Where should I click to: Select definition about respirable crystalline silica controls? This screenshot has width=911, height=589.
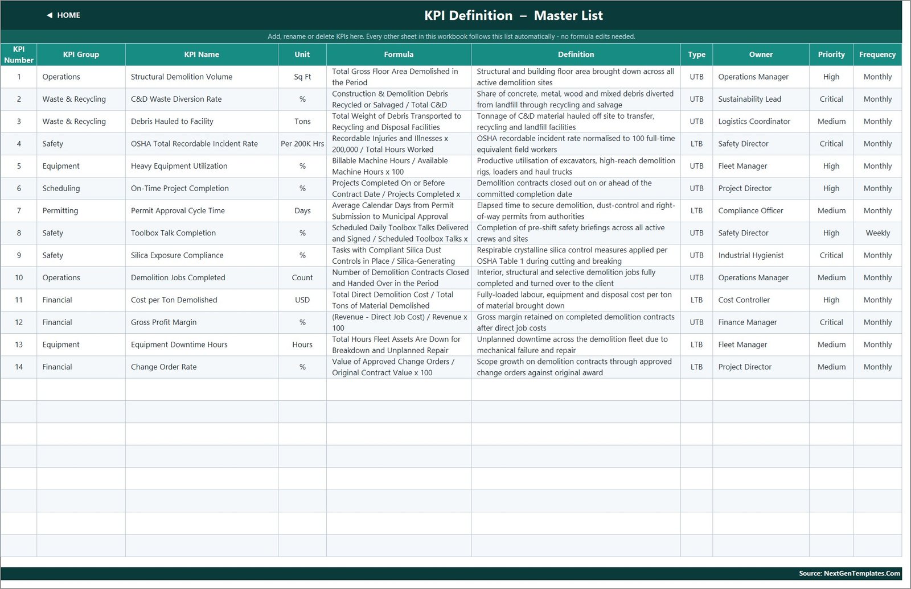pyautogui.click(x=576, y=255)
